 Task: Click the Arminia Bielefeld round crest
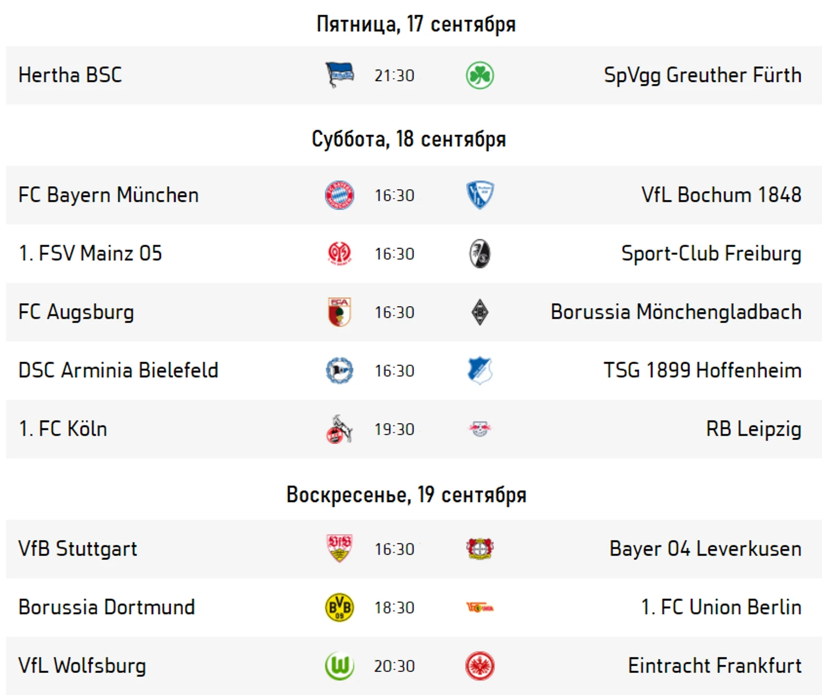[339, 371]
